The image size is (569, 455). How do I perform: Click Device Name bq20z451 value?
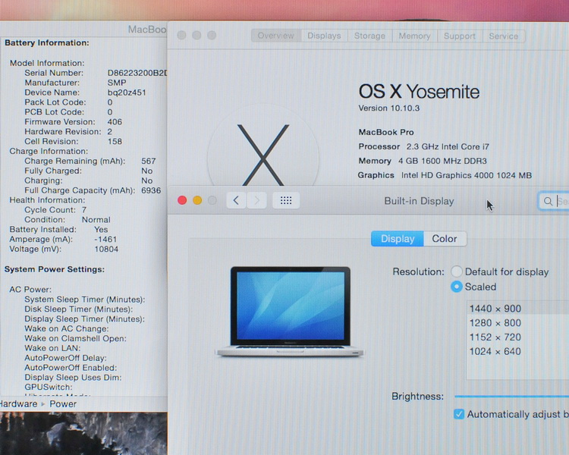(x=127, y=93)
